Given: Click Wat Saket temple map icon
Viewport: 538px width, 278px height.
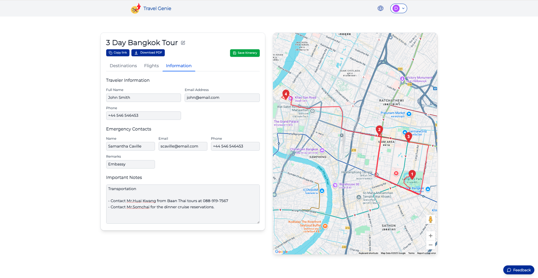Looking at the screenshot, I should 312,111.
